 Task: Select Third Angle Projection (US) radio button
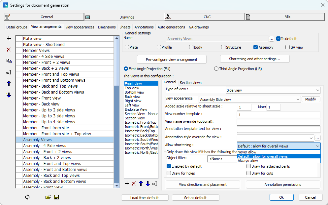click(x=216, y=69)
